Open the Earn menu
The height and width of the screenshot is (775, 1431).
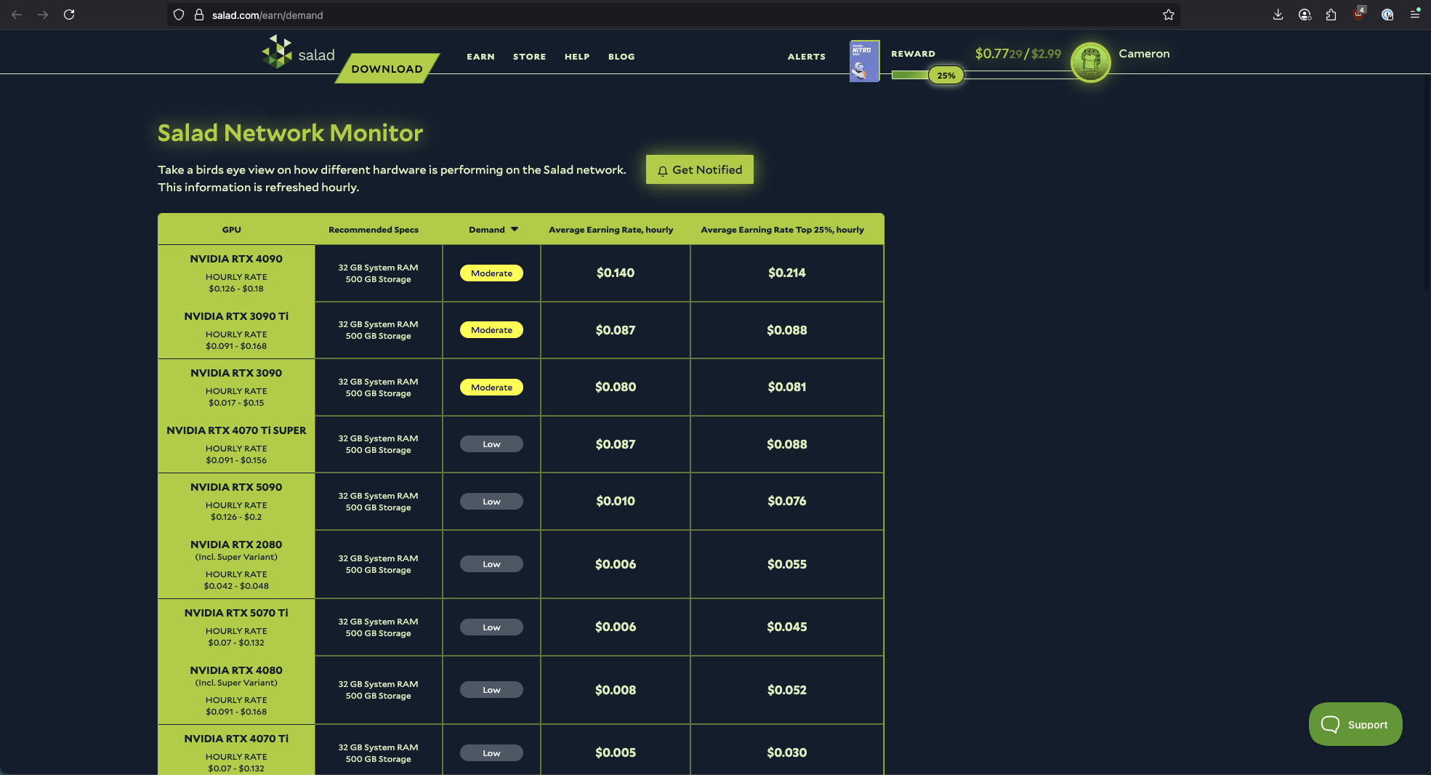480,57
